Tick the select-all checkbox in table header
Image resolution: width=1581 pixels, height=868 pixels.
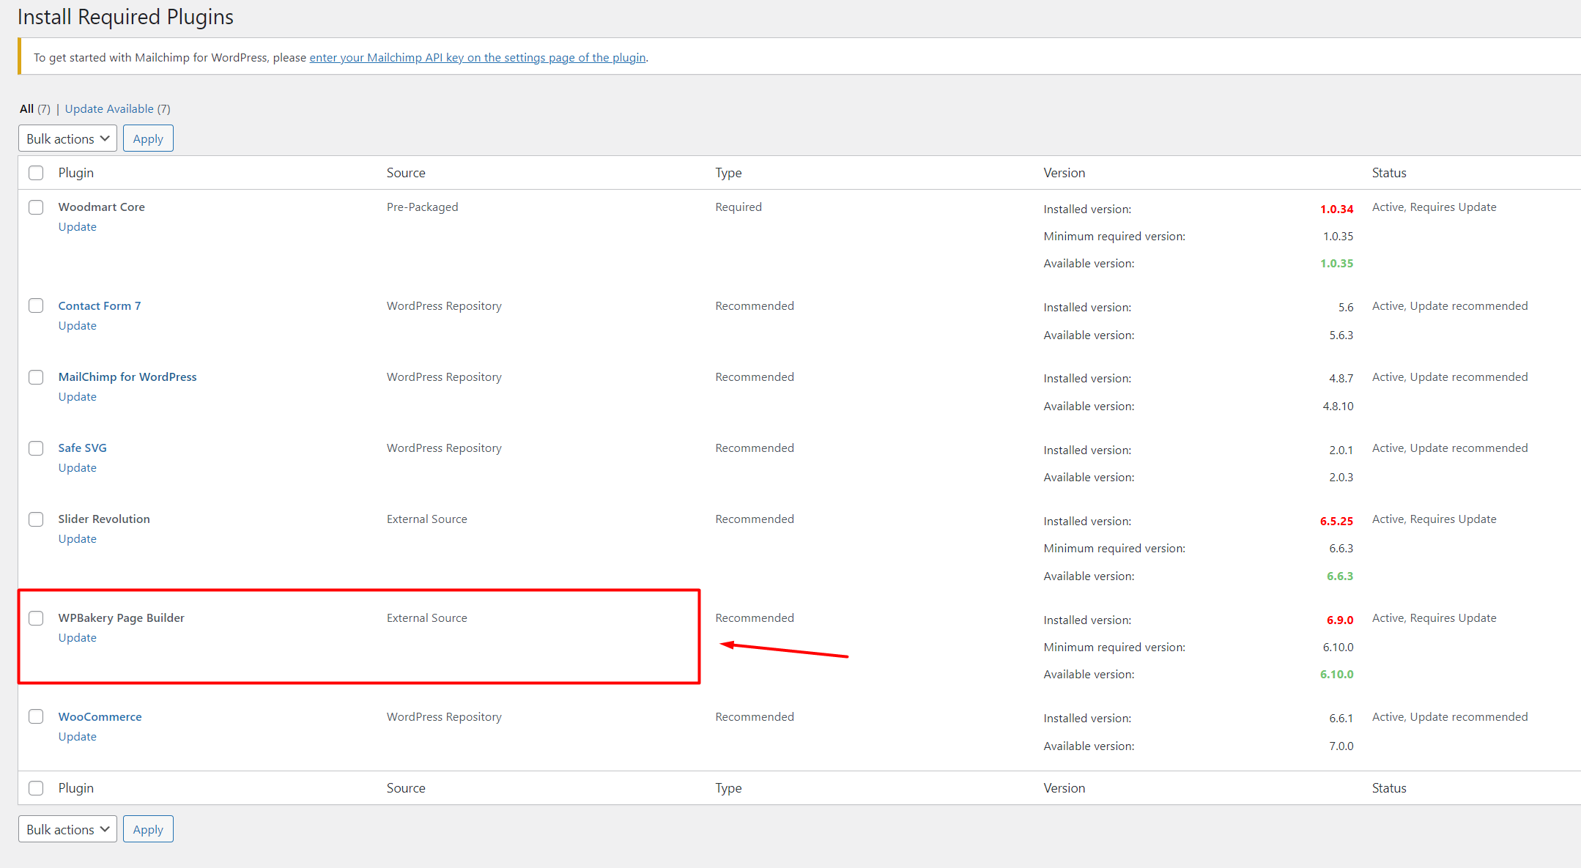tap(36, 173)
